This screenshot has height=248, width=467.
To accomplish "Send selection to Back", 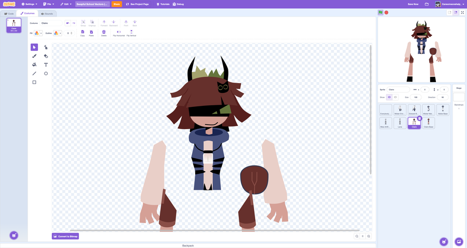I will click(134, 23).
